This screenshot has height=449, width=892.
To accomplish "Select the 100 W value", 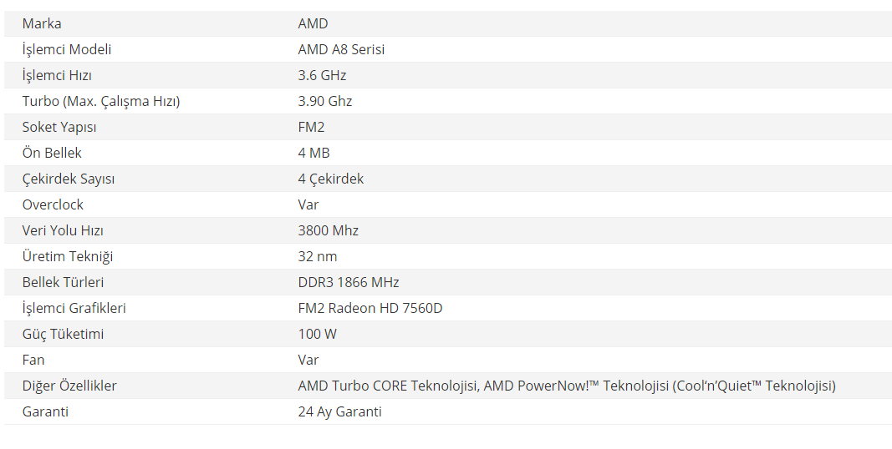I will pyautogui.click(x=318, y=334).
